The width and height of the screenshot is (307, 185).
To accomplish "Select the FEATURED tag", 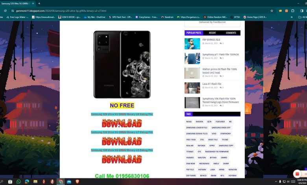I will (x=220, y=122).
